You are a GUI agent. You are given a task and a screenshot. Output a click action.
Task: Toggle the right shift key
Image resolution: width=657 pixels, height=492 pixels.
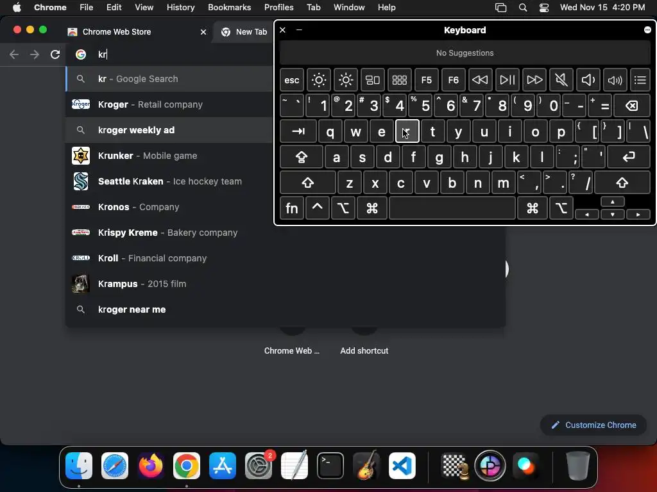click(622, 183)
